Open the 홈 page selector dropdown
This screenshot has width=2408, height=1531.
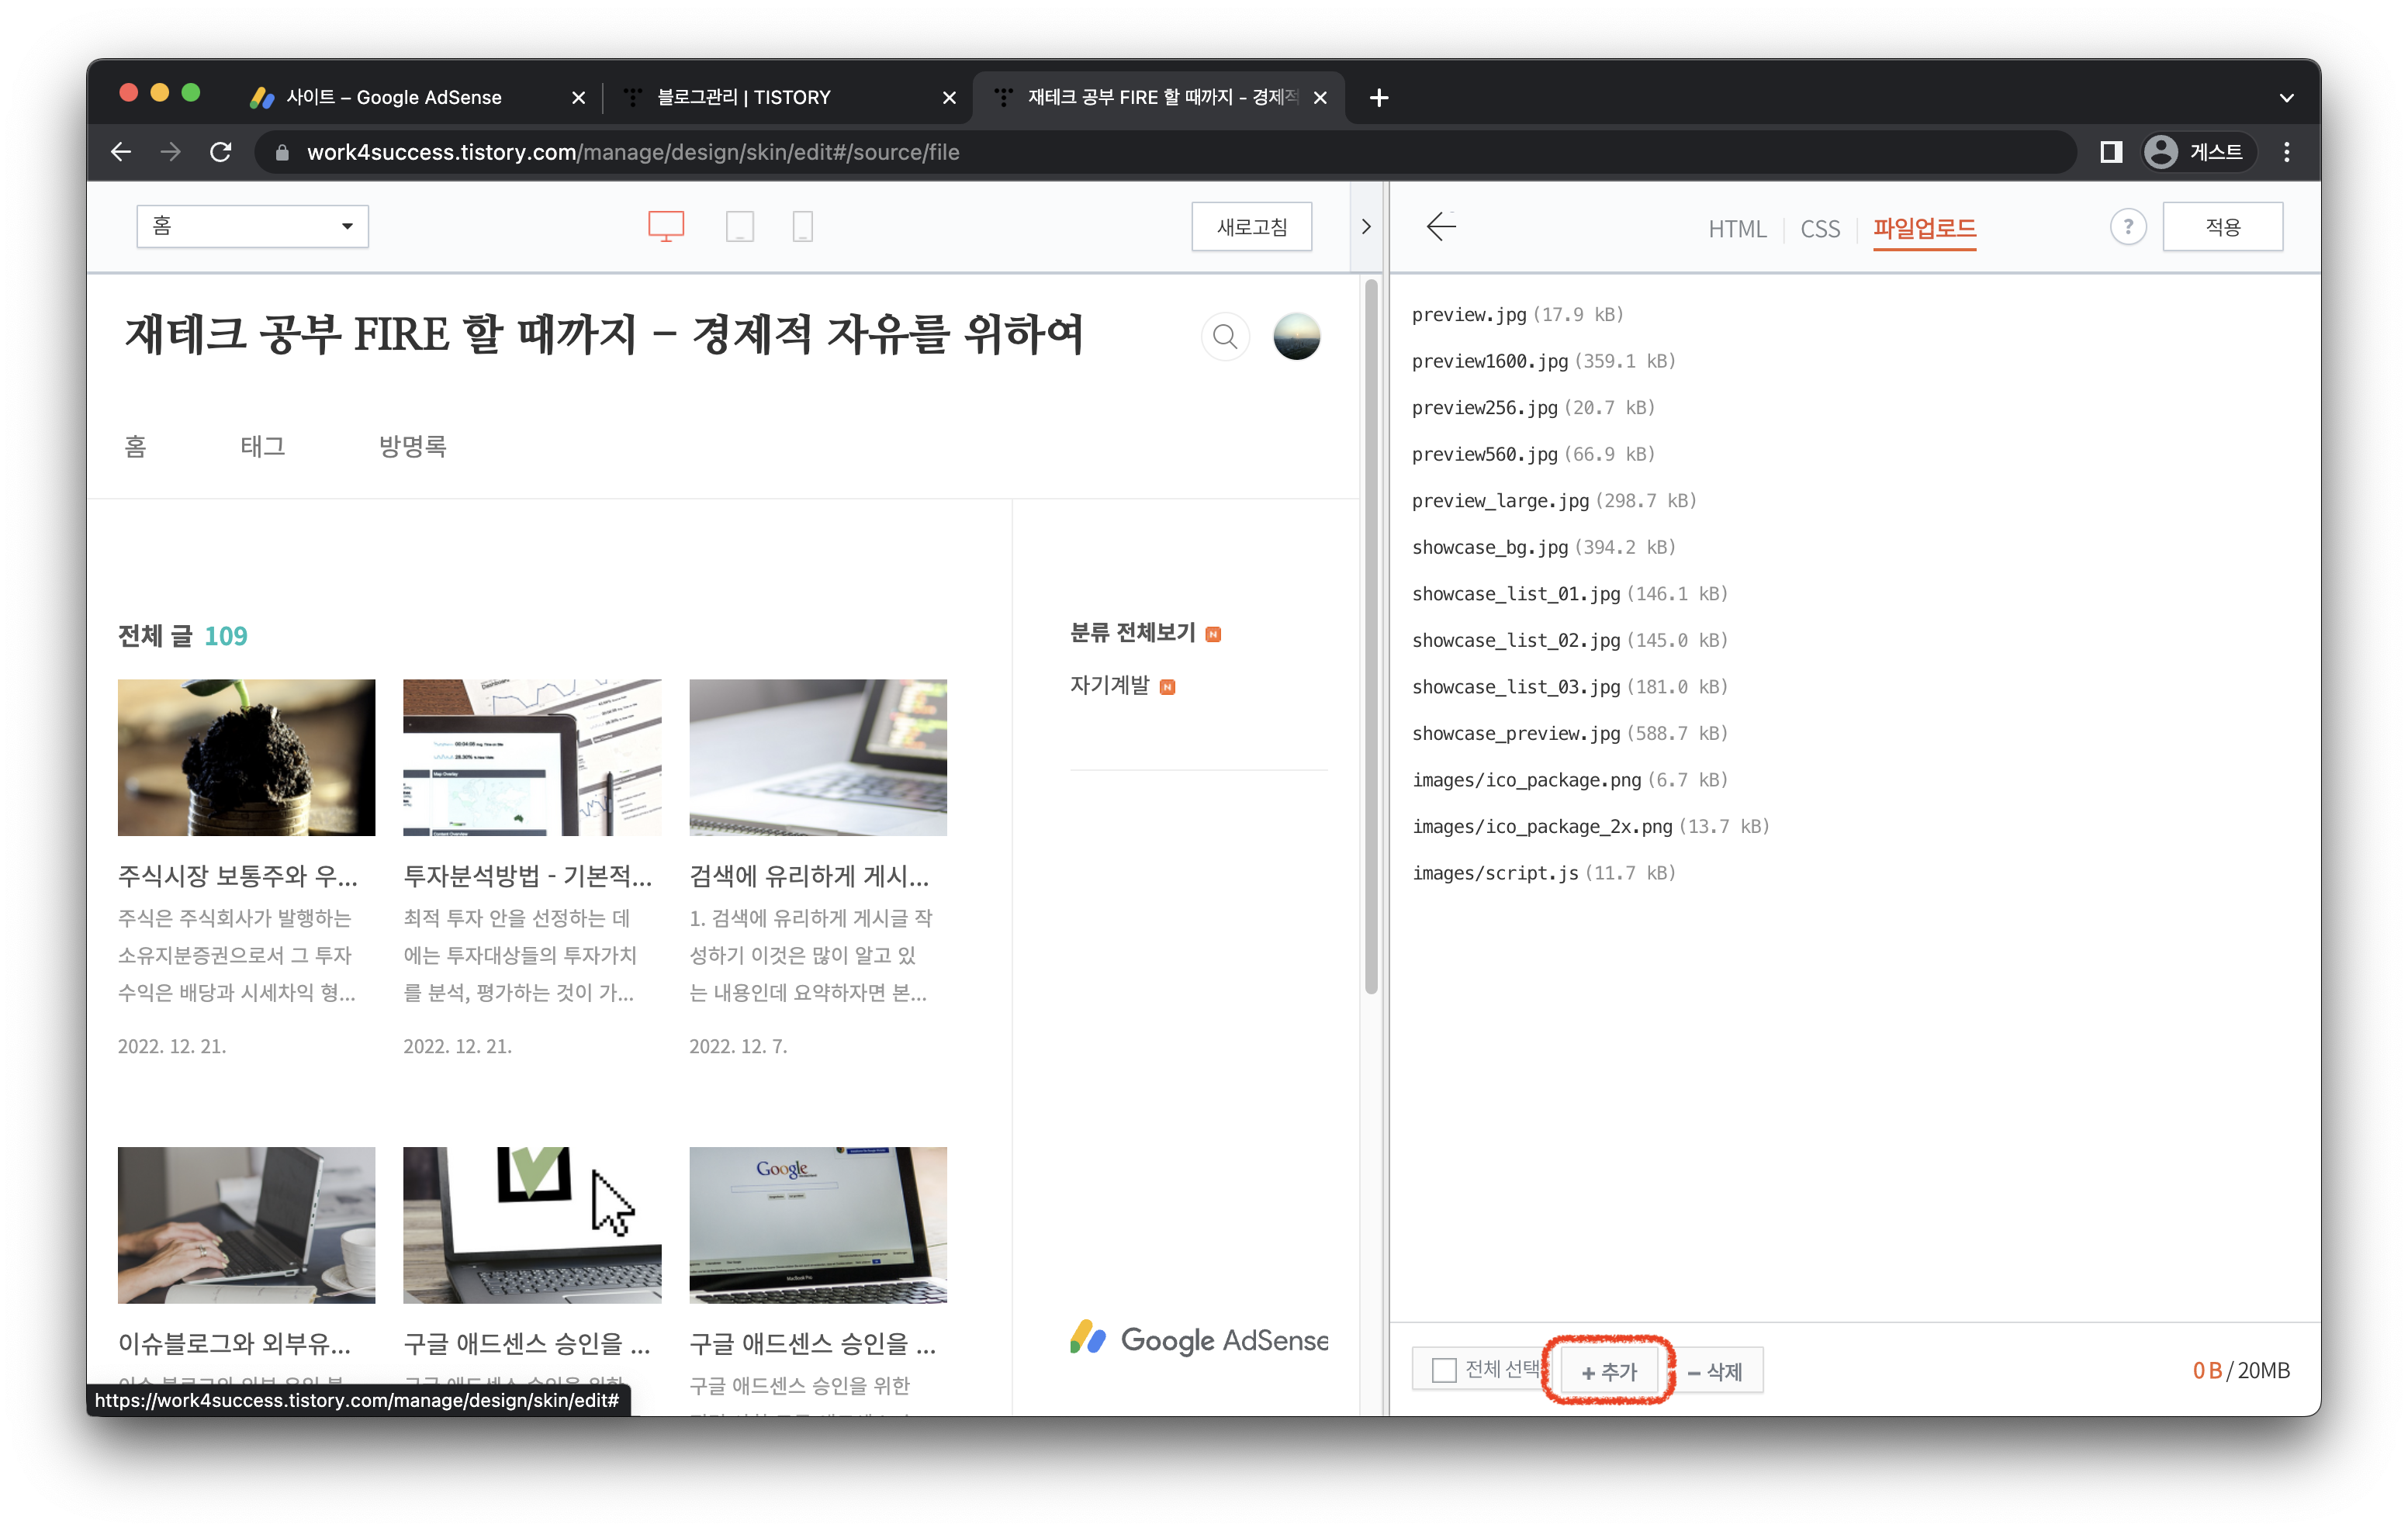pyautogui.click(x=252, y=226)
